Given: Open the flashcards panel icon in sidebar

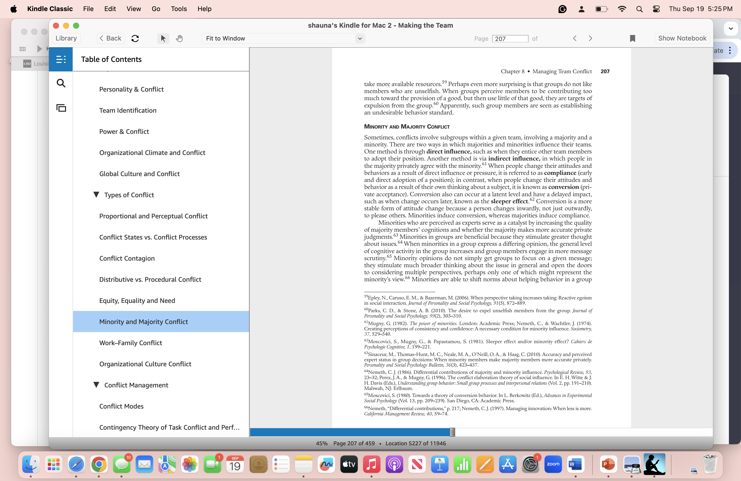Looking at the screenshot, I should coord(61,108).
